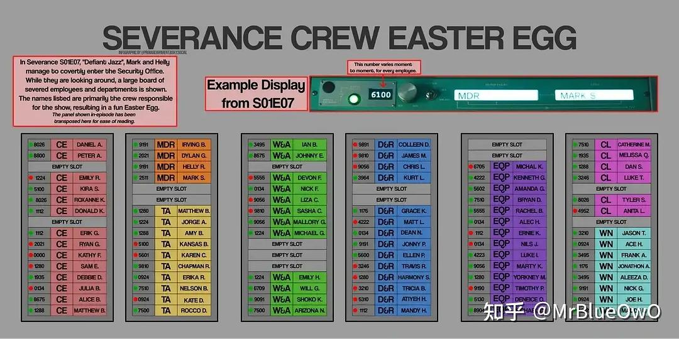Click the red dot beside Devon F.
This screenshot has width=679, height=339.
[x=250, y=178]
